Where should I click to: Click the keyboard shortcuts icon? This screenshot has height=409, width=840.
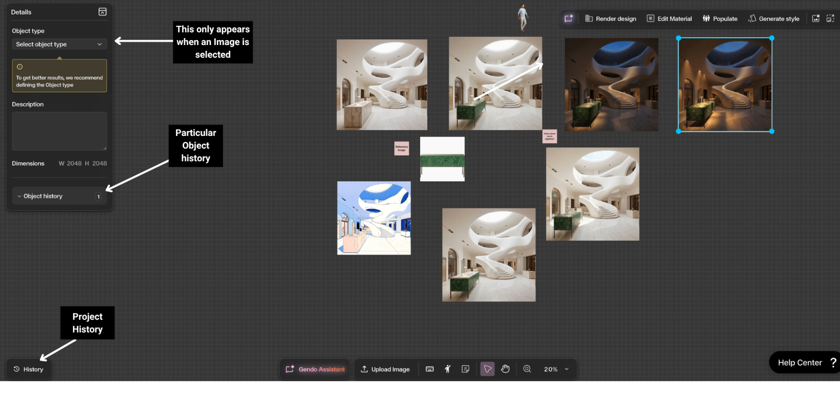click(430, 369)
